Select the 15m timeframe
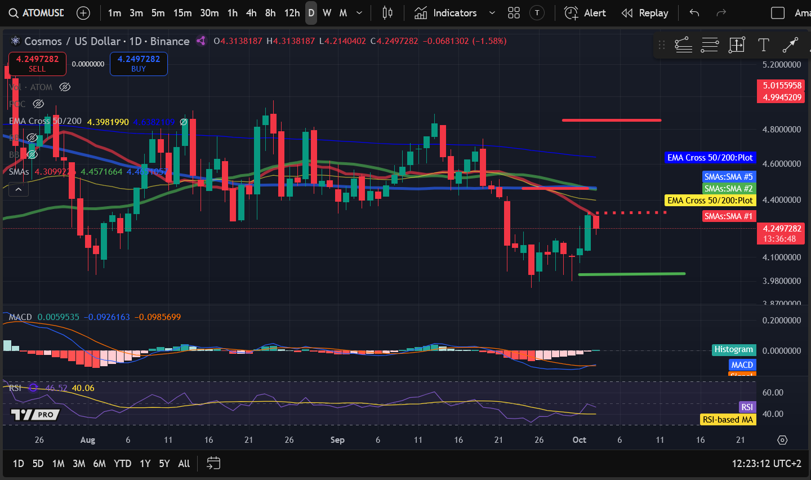Screen dimensions: 811x480 pos(182,13)
